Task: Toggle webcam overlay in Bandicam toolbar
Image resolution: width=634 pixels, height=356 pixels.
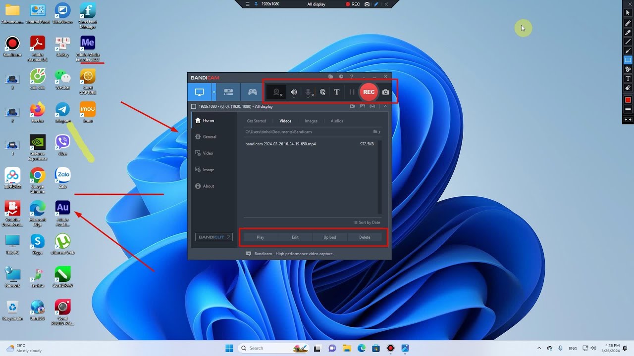Action: tap(277, 92)
